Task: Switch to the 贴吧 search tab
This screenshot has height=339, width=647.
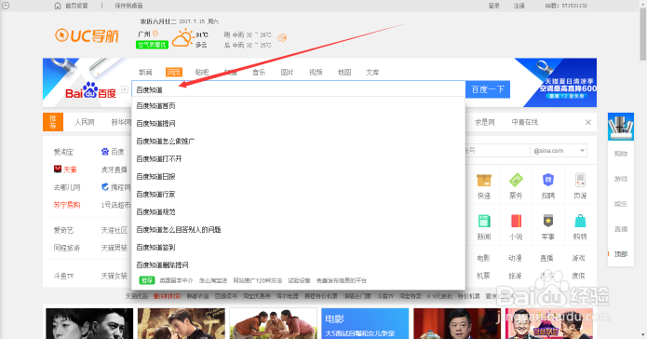Action: tap(202, 73)
